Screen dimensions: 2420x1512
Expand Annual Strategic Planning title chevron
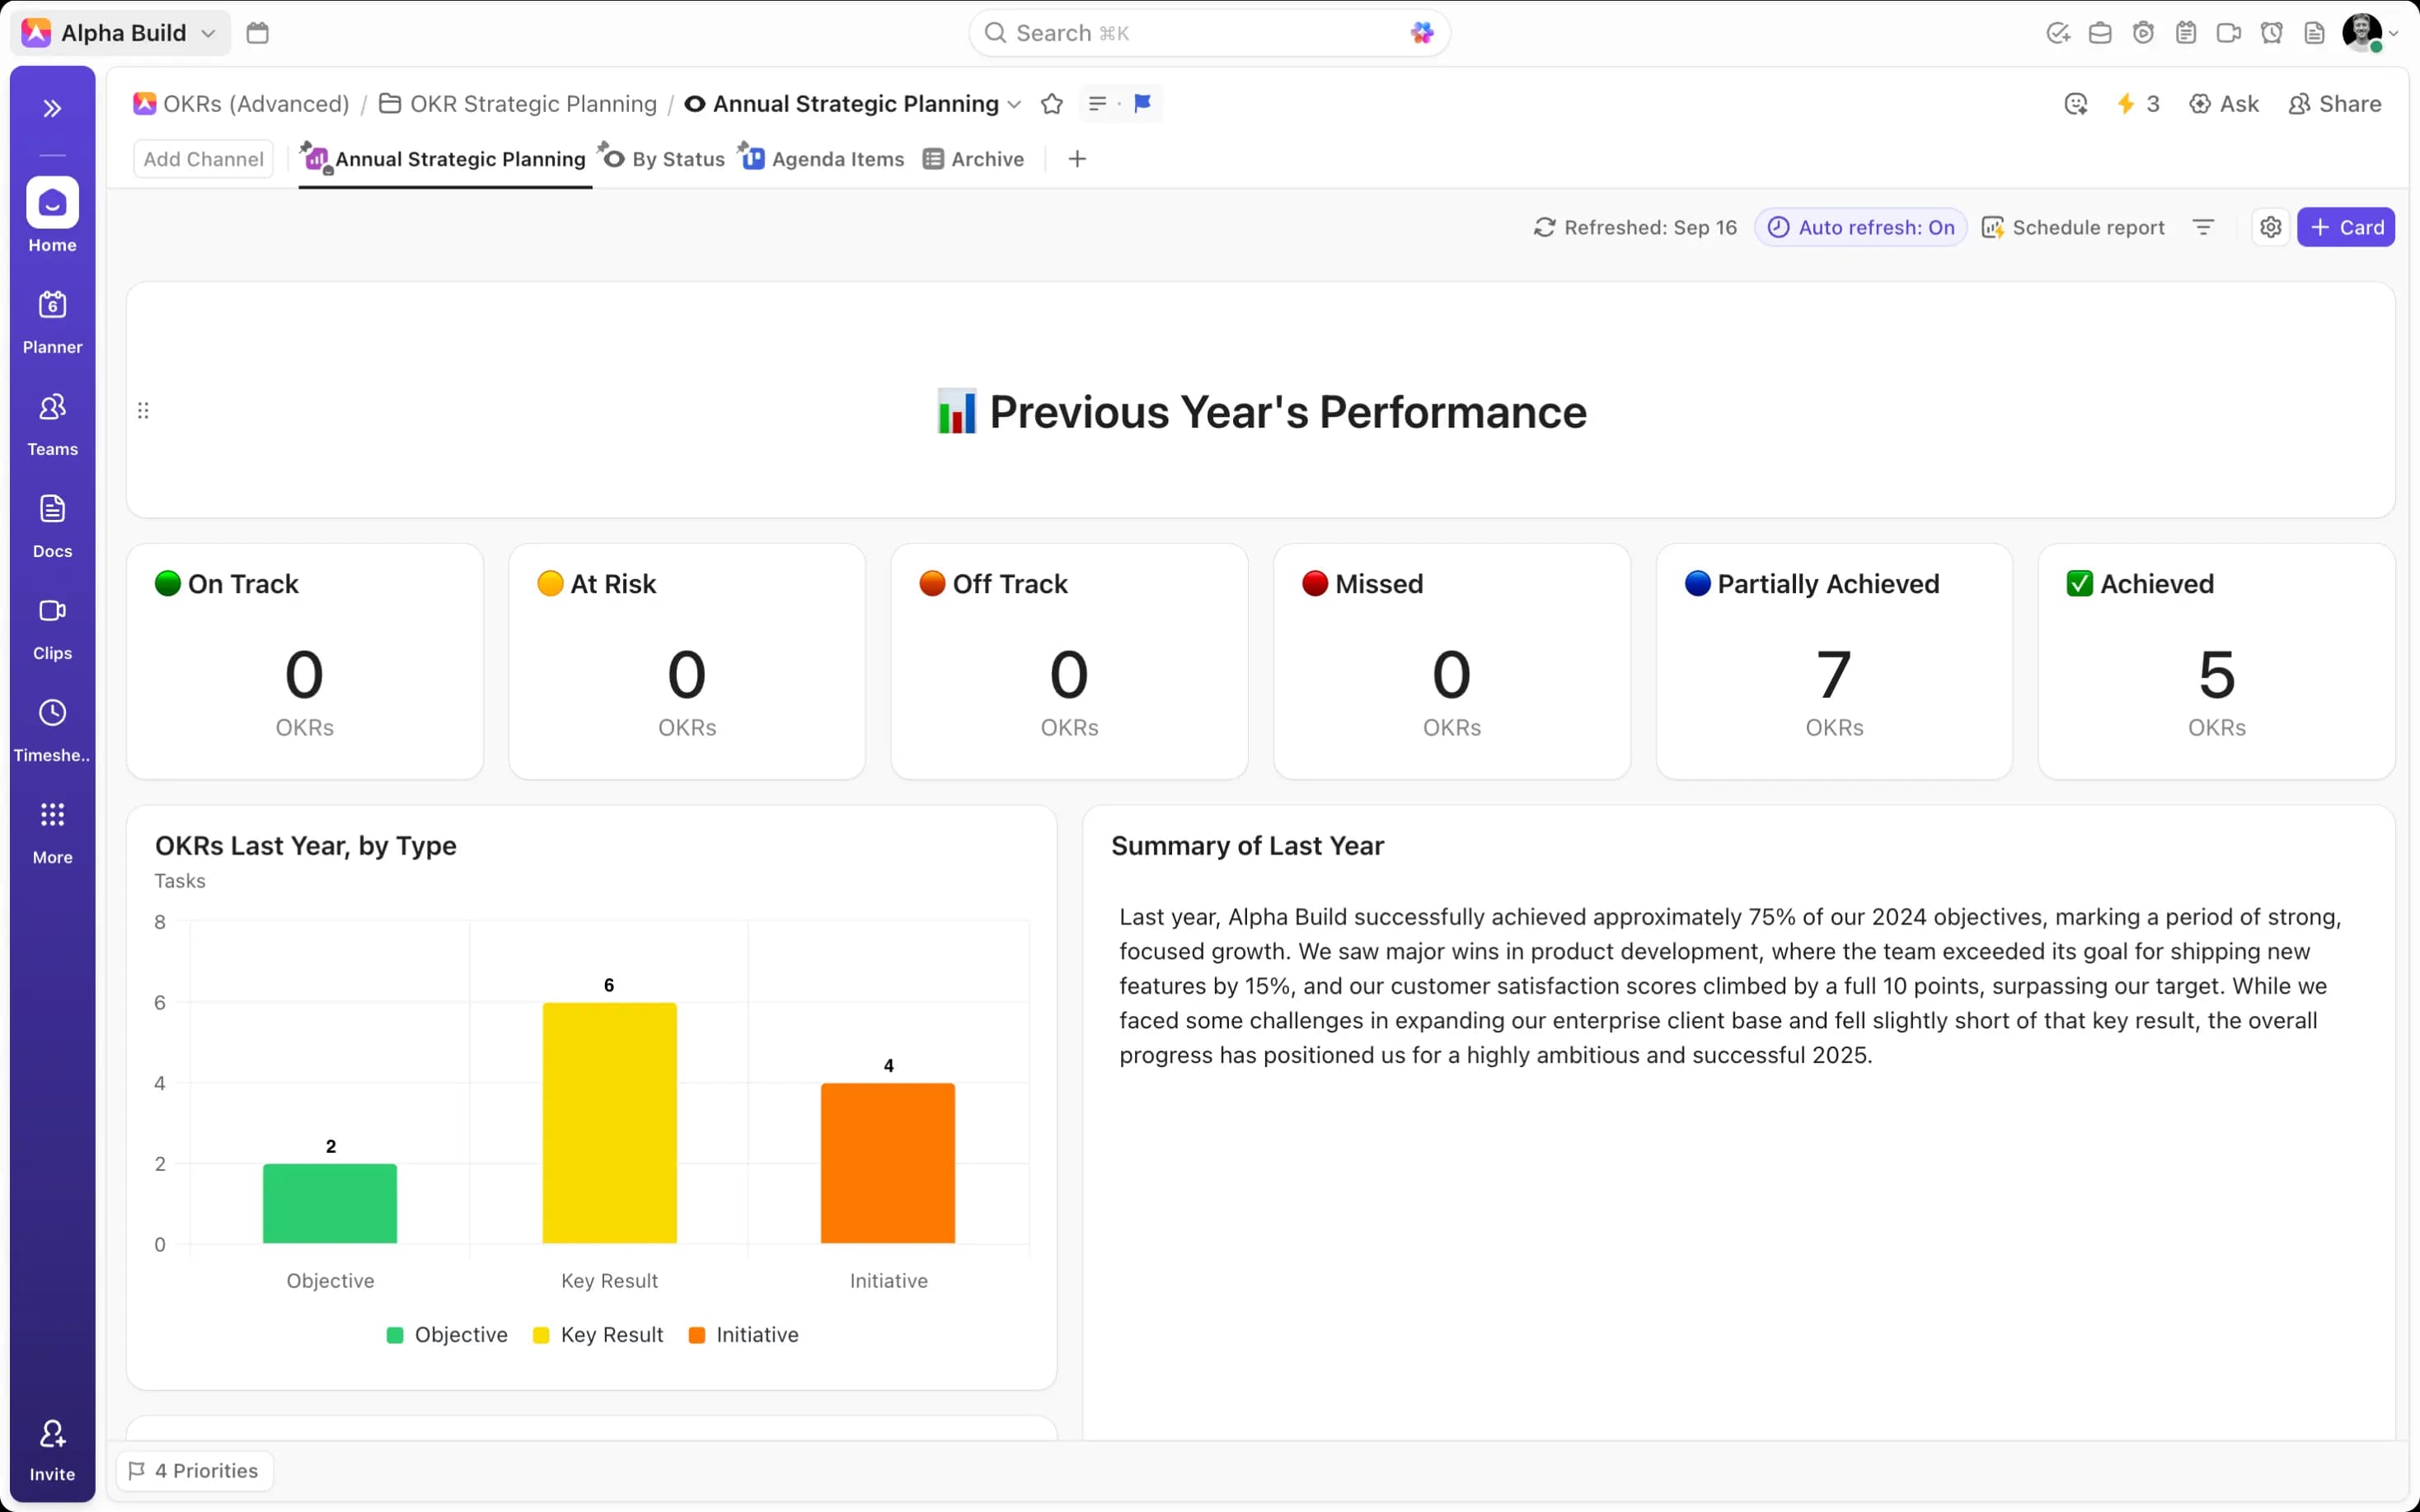pos(1014,104)
